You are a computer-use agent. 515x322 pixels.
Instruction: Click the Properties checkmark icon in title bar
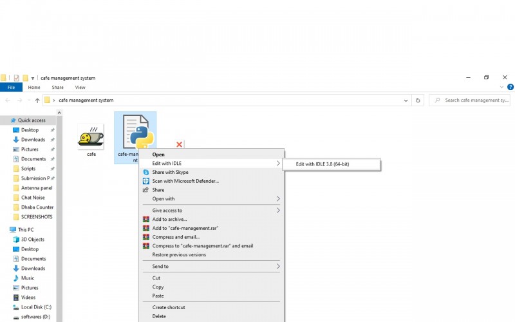point(17,78)
